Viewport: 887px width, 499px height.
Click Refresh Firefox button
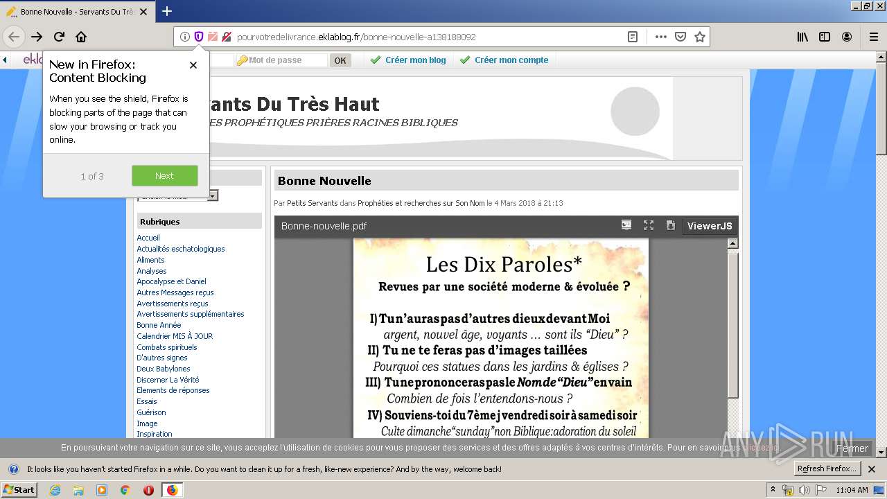pyautogui.click(x=827, y=469)
